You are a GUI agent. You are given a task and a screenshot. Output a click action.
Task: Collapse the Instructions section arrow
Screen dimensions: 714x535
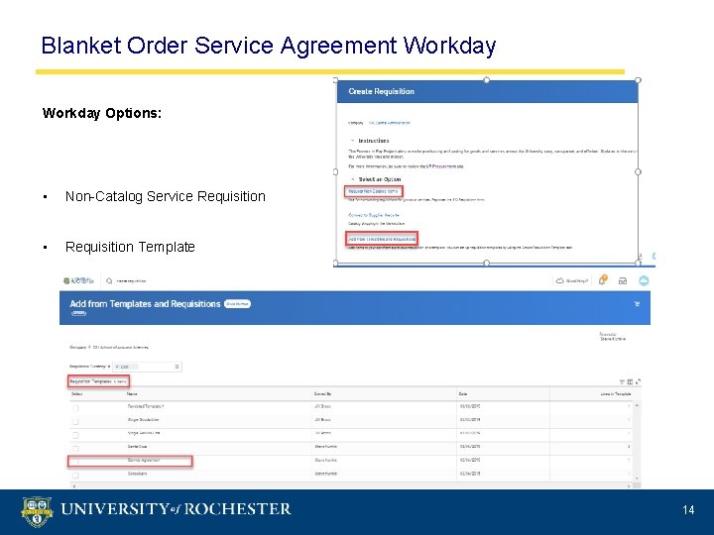(352, 141)
